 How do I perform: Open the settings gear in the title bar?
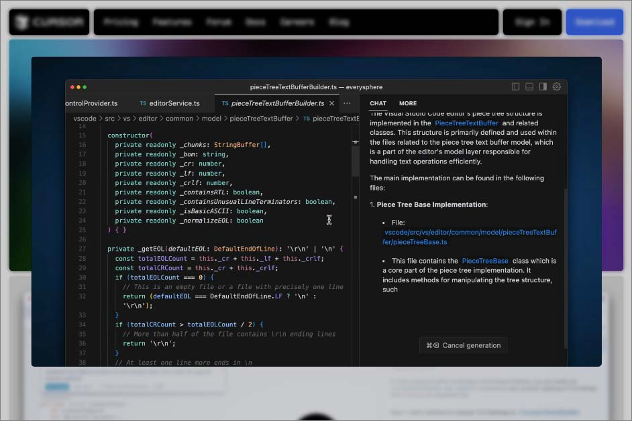(556, 86)
